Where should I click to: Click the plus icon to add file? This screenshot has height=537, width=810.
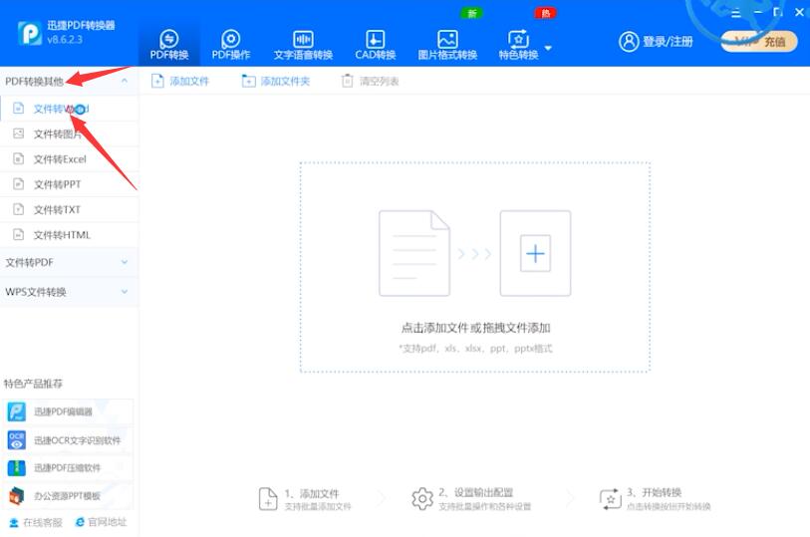click(x=535, y=253)
